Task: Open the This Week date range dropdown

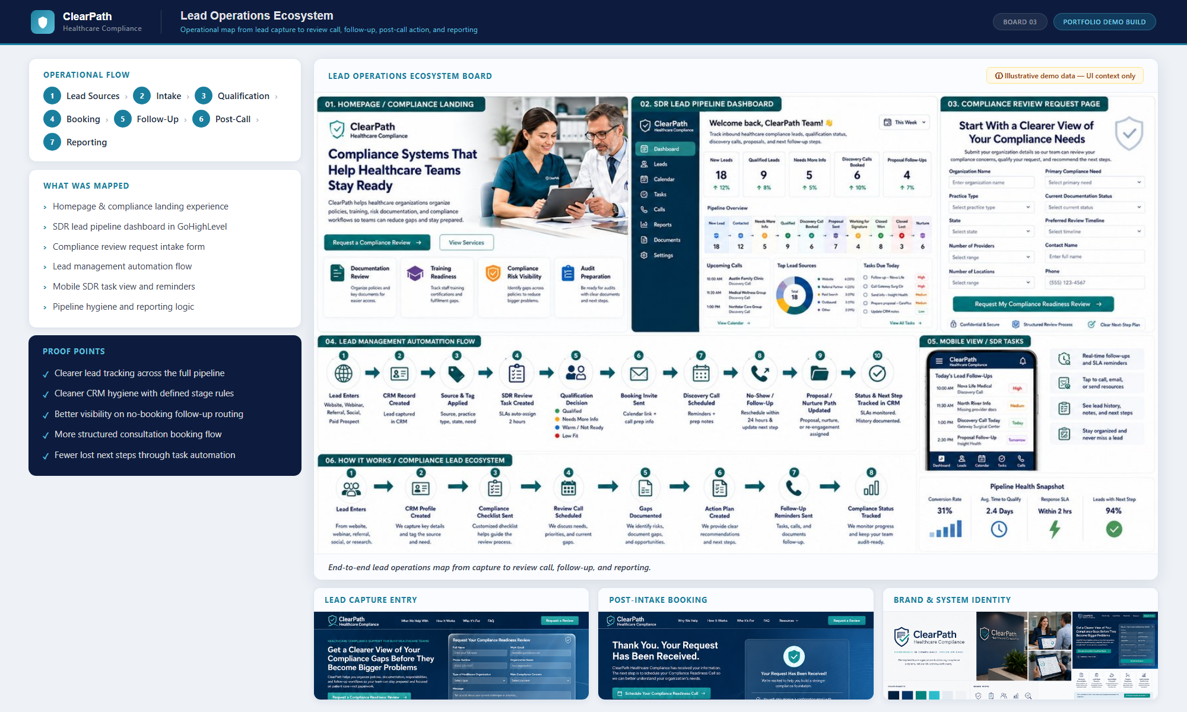Action: 904,122
